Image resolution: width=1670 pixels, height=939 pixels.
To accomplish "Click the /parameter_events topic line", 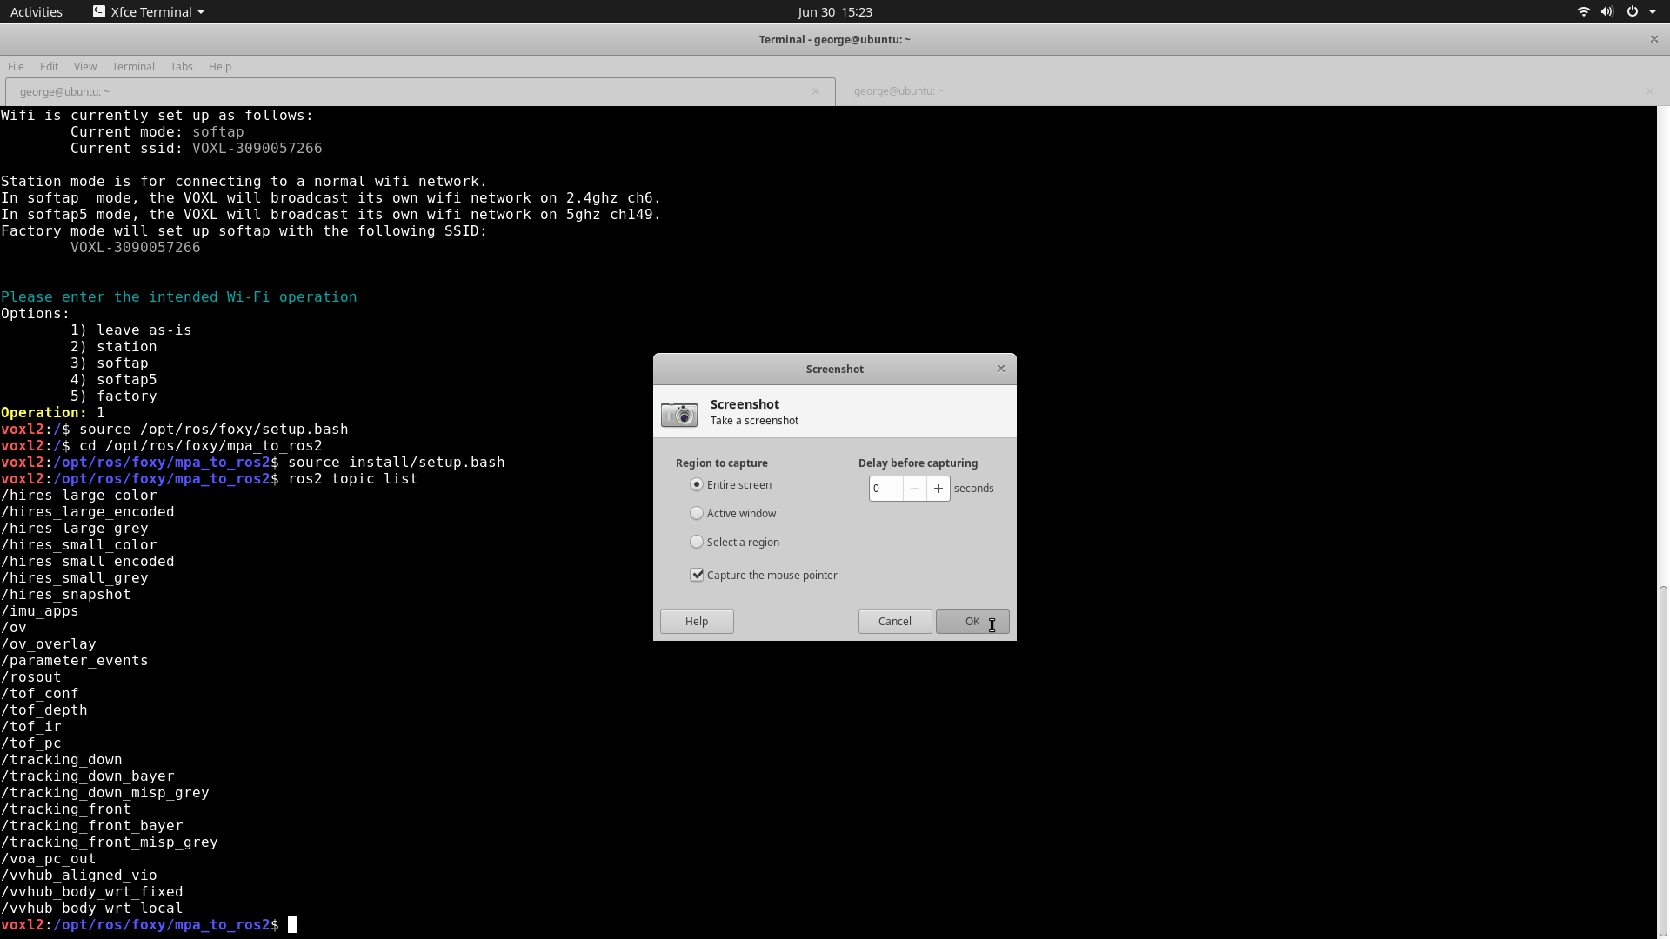I will [75, 661].
